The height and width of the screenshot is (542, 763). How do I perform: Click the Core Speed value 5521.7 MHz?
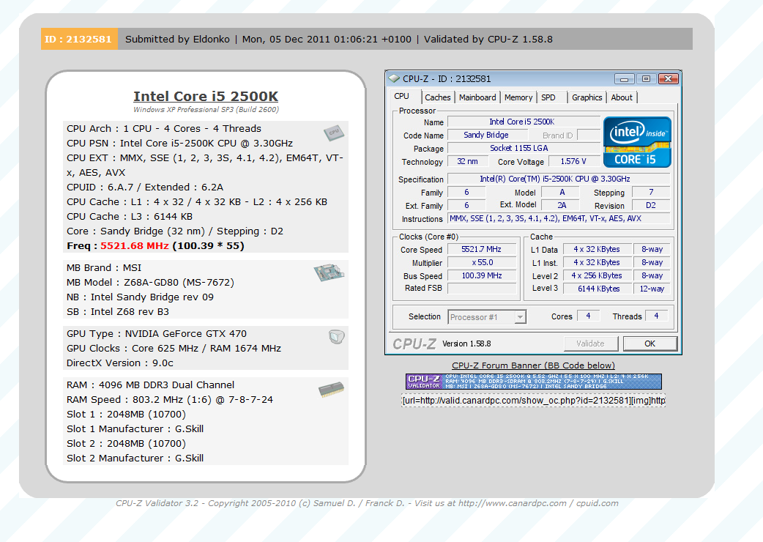point(481,249)
